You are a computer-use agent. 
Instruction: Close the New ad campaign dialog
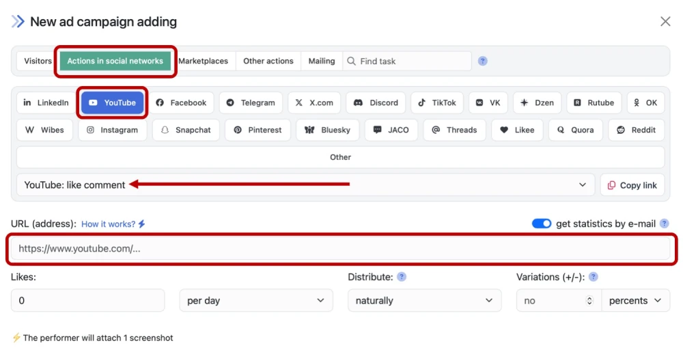(665, 21)
